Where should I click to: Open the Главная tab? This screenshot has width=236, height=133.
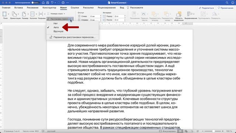[x=6, y=7]
